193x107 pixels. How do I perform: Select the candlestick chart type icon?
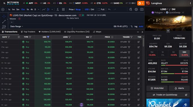(48, 9)
